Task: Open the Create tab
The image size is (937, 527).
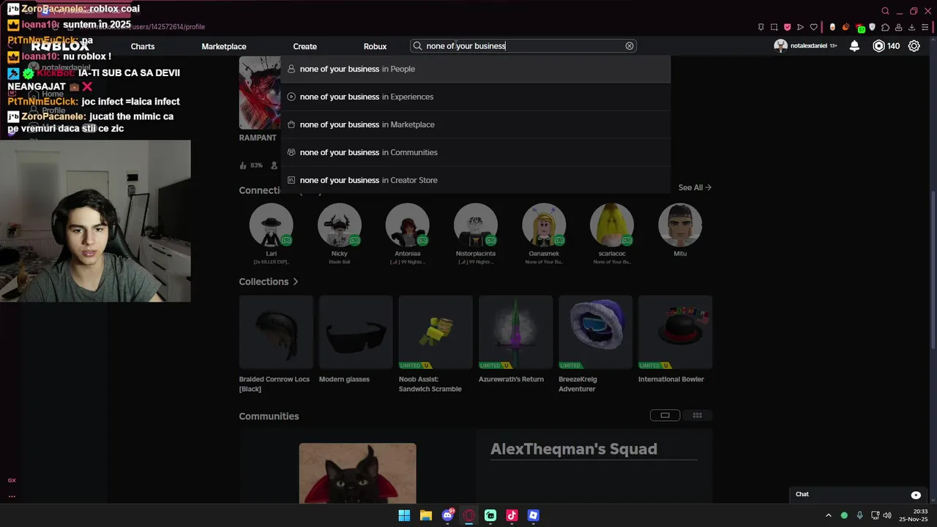Action: 305,46
